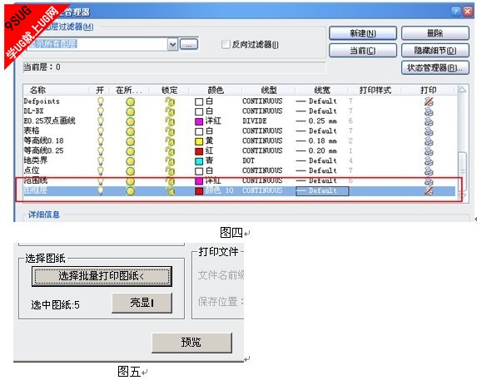The width and height of the screenshot is (477, 380).
Task: Toggle the Defpoints layer plot printer icon
Action: (429, 101)
